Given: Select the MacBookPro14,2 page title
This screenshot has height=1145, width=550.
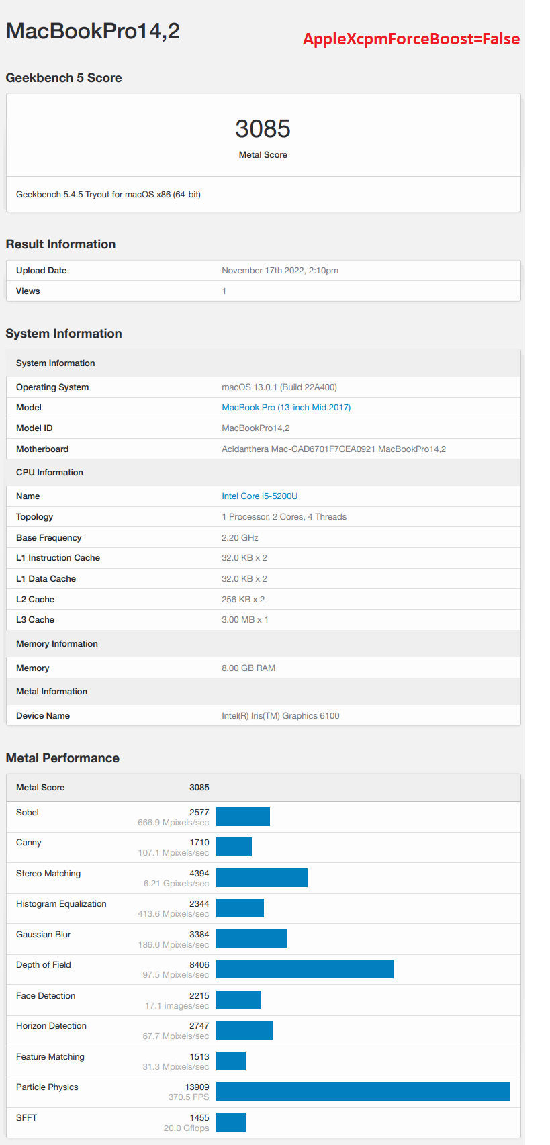Looking at the screenshot, I should [93, 31].
